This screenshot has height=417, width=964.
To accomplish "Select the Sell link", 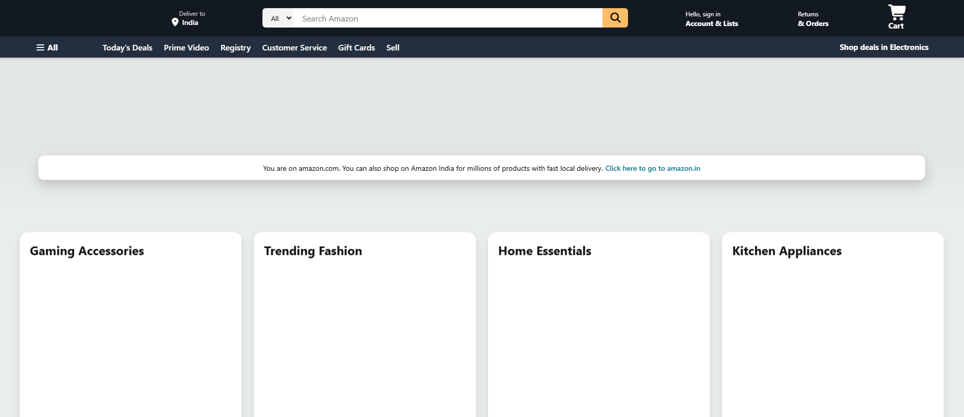I will tap(393, 47).
